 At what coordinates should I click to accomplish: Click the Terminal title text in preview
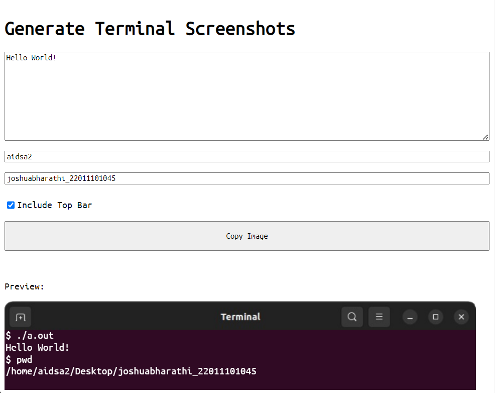[240, 317]
